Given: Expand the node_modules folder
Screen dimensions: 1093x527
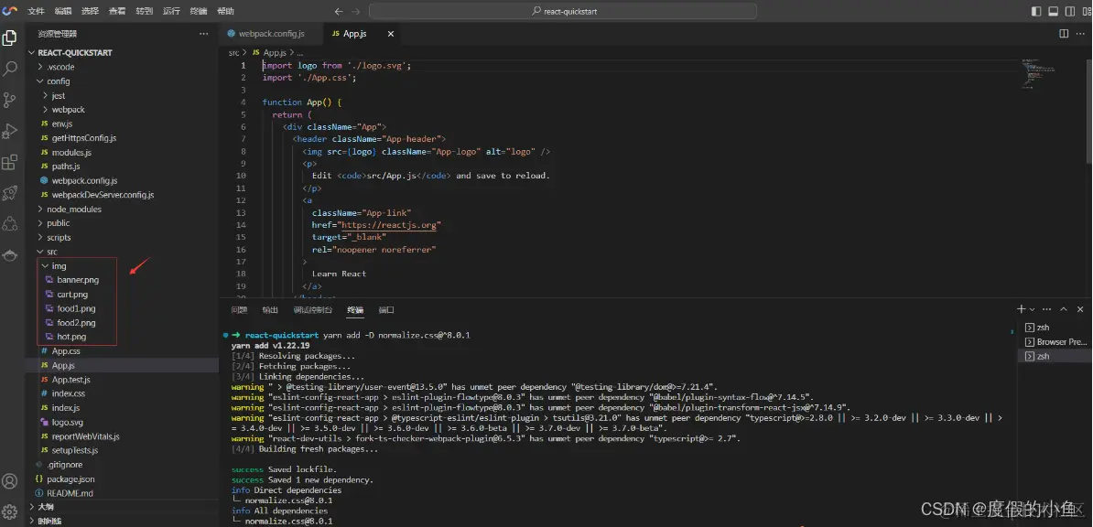Looking at the screenshot, I should click(x=123, y=210).
